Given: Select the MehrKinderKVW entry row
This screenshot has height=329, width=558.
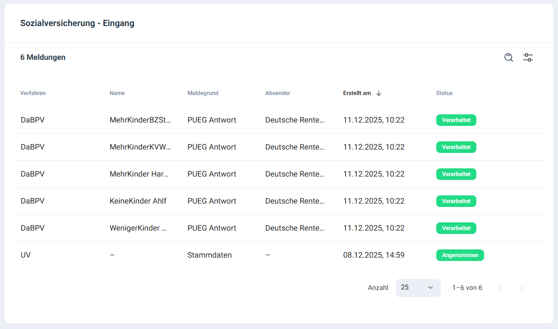Looking at the screenshot, I should (140, 147).
